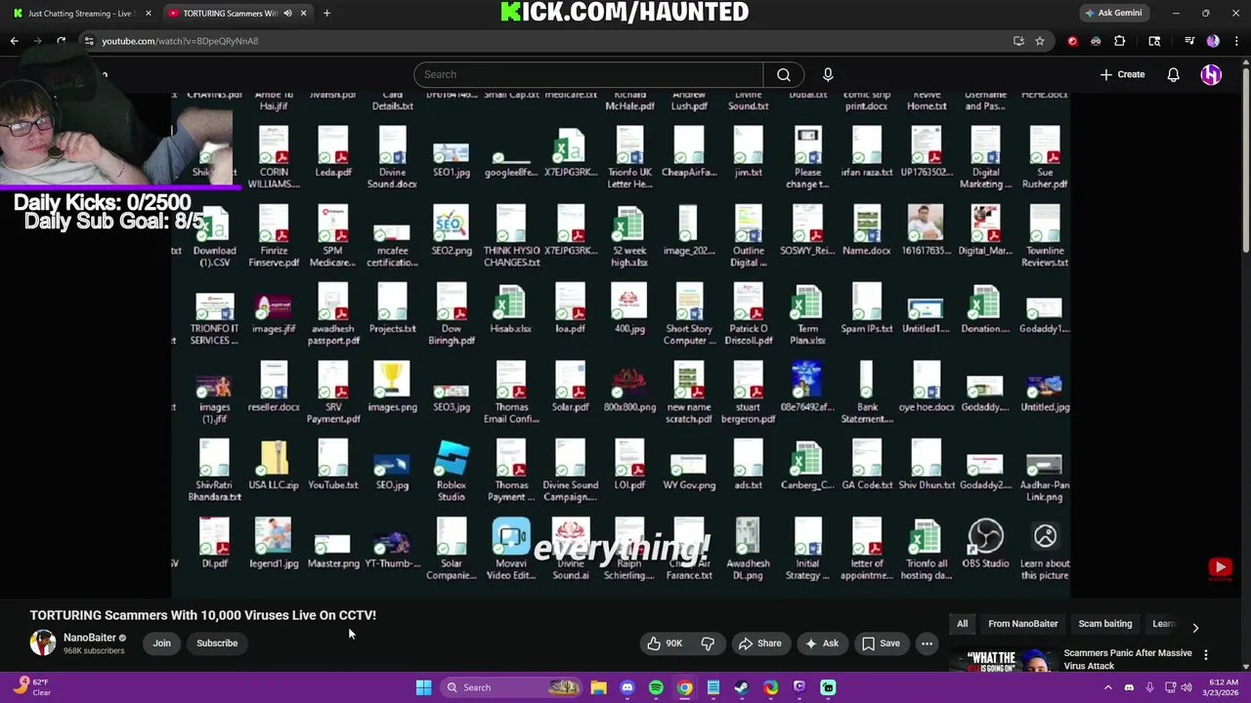Open more actions menu beside Save
This screenshot has height=703, width=1251.
click(927, 643)
